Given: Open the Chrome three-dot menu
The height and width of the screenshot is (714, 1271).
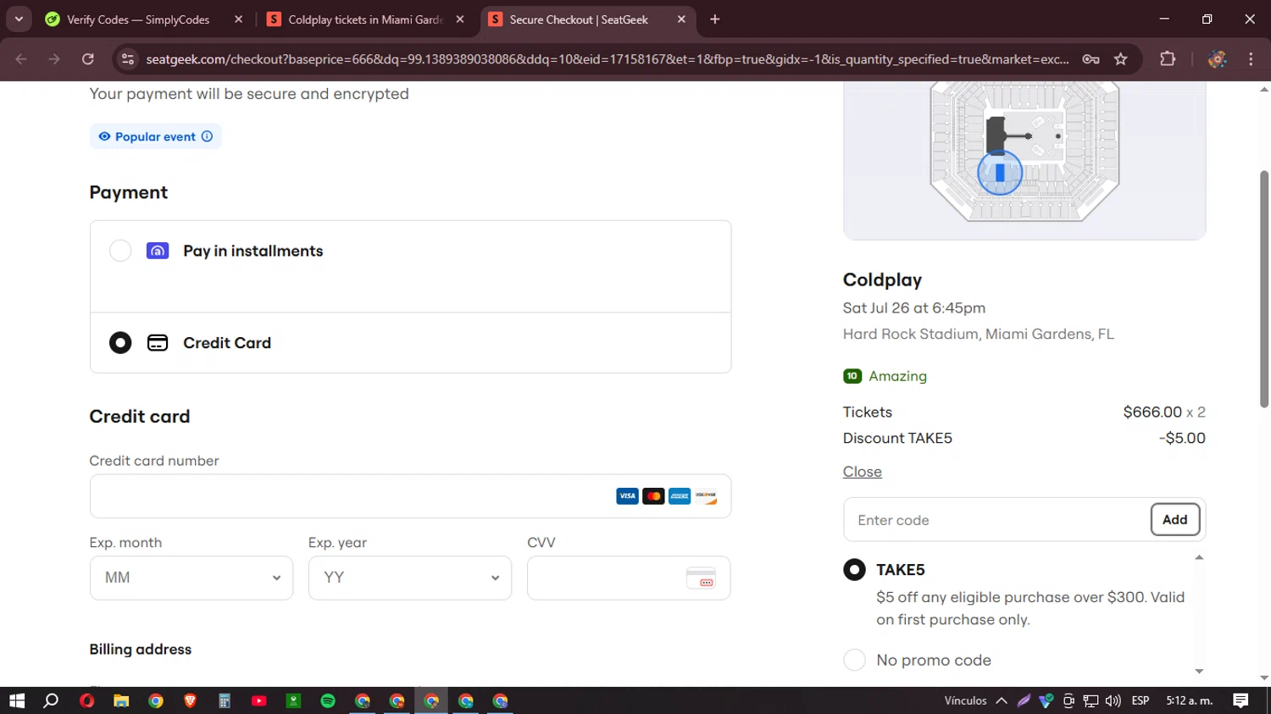Looking at the screenshot, I should (x=1251, y=59).
